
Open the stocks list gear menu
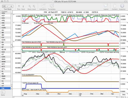(3, 92)
